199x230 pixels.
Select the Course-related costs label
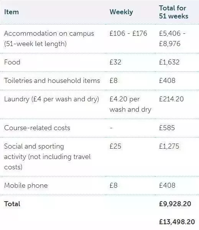pyautogui.click(x=37, y=128)
